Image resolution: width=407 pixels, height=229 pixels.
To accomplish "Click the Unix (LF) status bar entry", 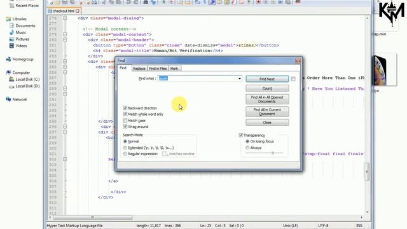I will tap(291, 226).
